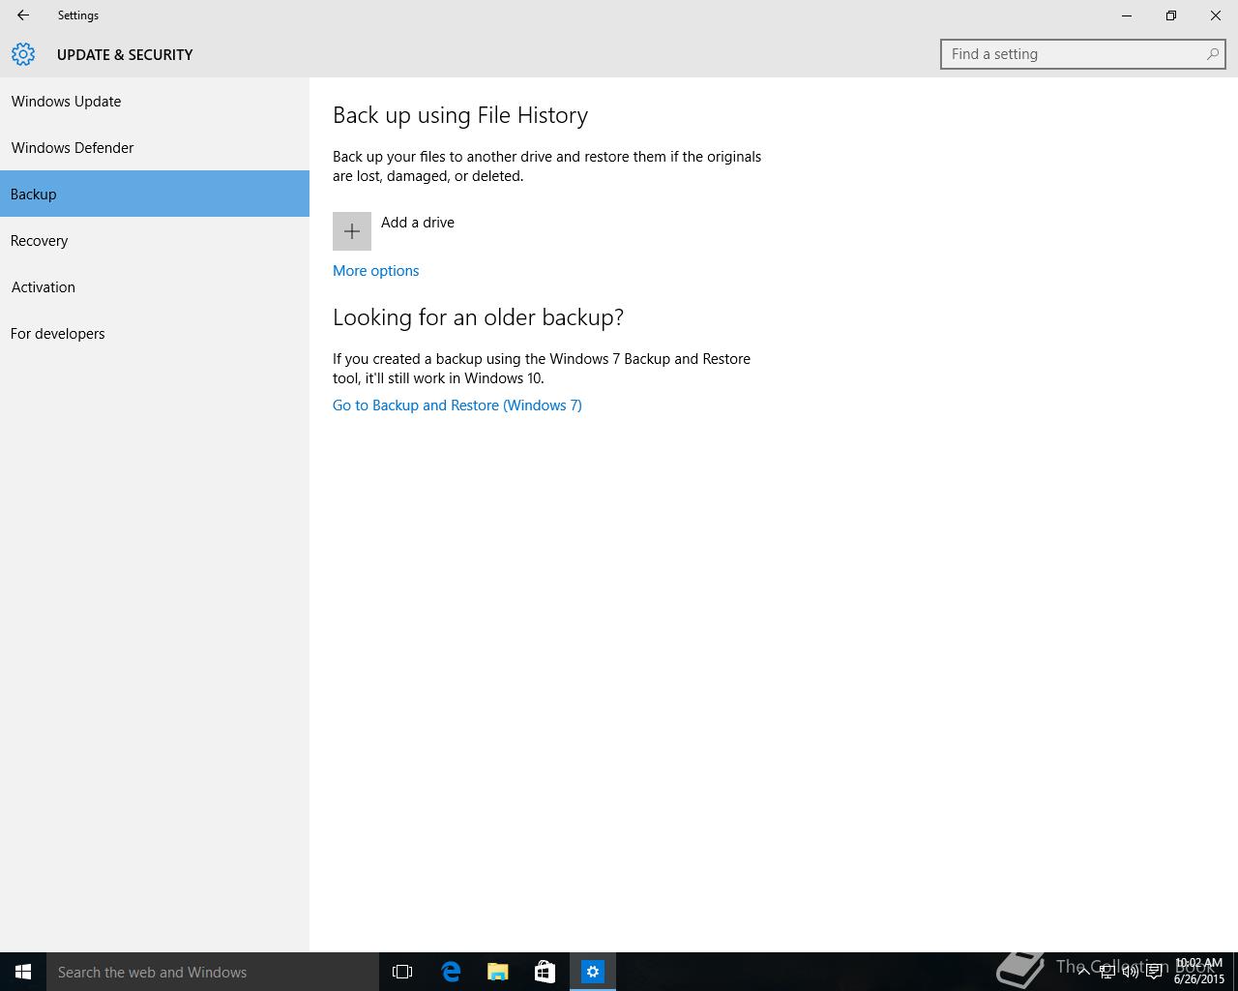Open More options link
Screen dimensions: 1238x991
click(375, 271)
